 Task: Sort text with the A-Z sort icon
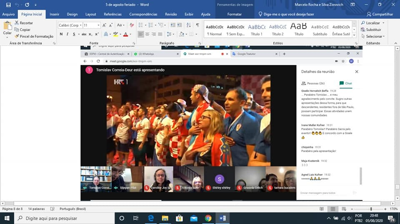coord(188,25)
